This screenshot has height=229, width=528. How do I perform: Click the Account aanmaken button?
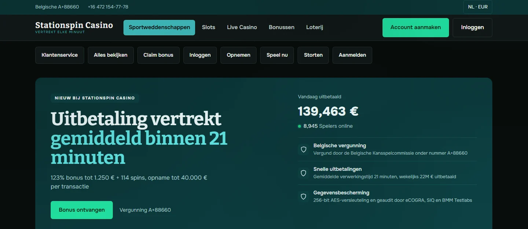pos(415,27)
